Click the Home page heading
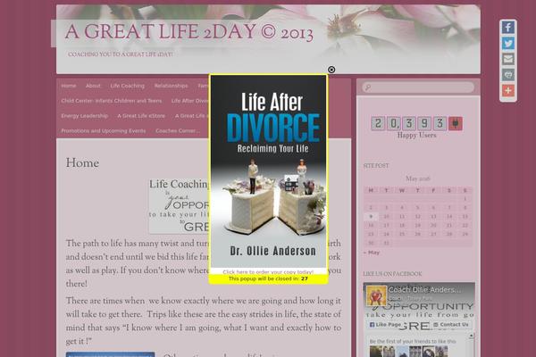This screenshot has width=536, height=357. (82, 163)
